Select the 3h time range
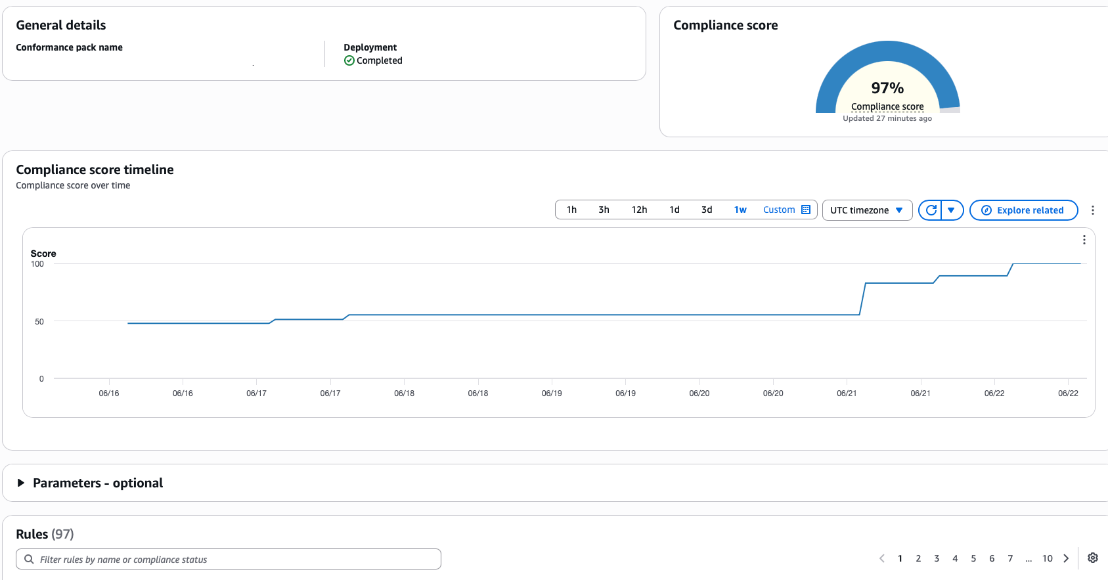 pyautogui.click(x=604, y=210)
